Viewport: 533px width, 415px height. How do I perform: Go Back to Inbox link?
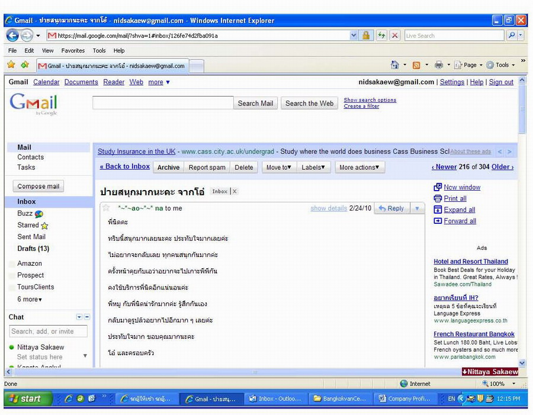click(125, 166)
